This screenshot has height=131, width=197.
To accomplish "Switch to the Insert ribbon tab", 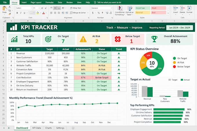I will [24, 2].
